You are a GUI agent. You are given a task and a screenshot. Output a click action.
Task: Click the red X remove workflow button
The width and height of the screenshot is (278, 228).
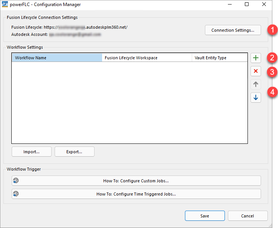click(x=256, y=71)
